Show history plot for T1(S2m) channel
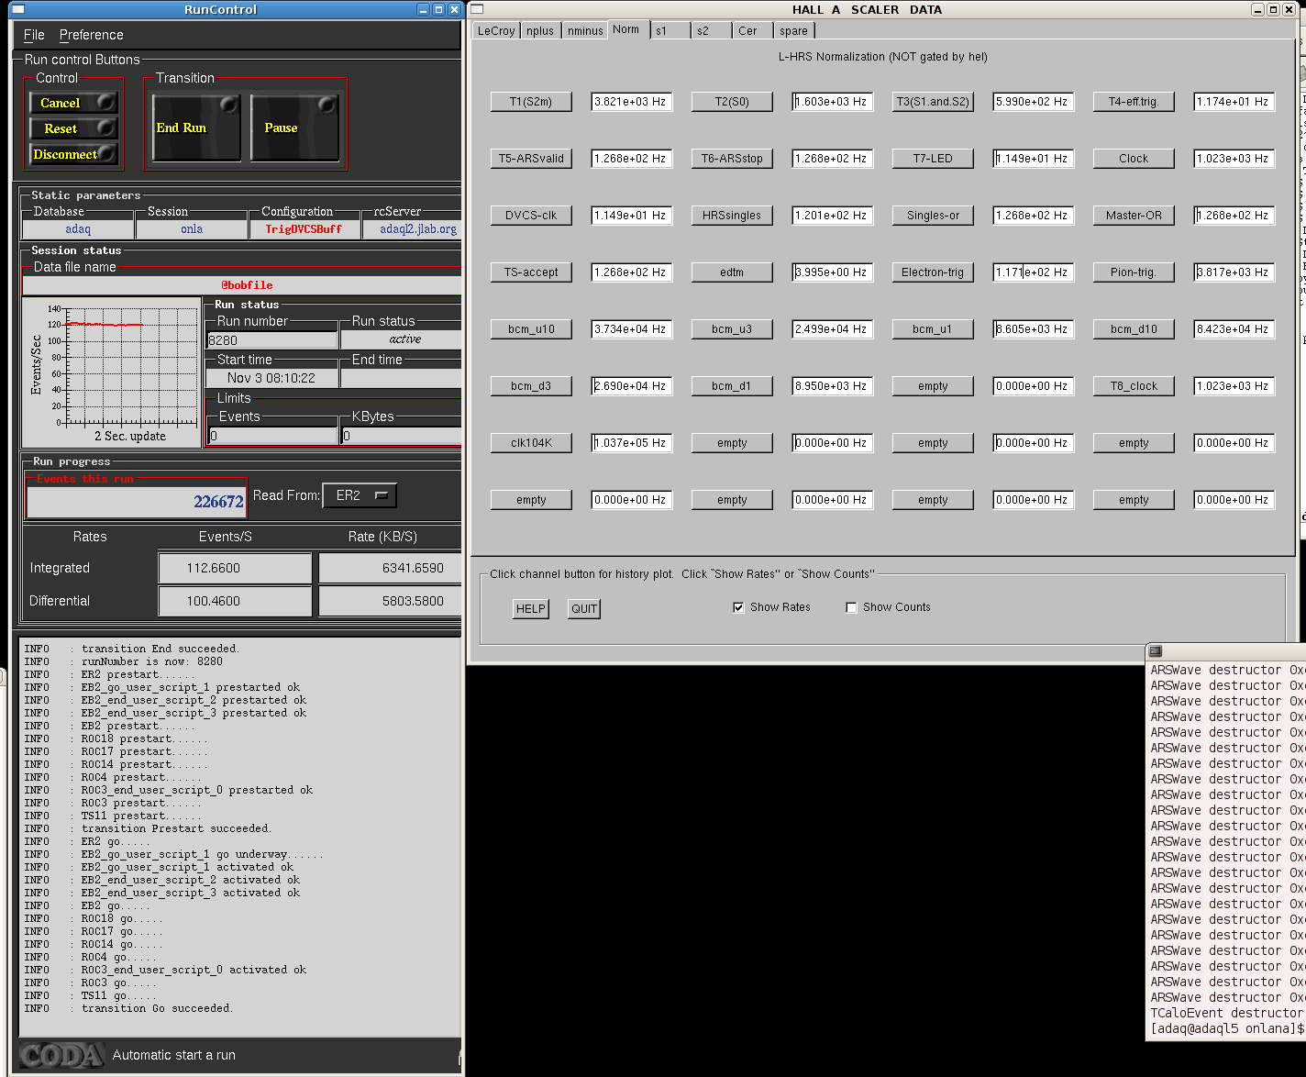This screenshot has width=1306, height=1077. 531,102
